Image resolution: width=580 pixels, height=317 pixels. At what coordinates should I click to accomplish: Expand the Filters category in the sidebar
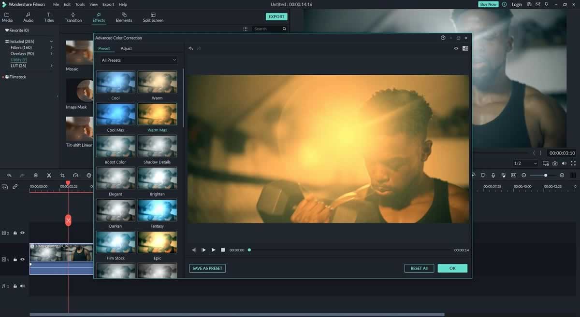coord(52,47)
